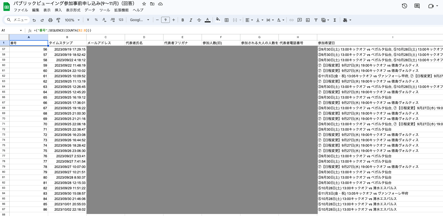Viewport: 443px width, 216px height.
Task: Open the zoom 100% dropdown
Action: click(72, 20)
